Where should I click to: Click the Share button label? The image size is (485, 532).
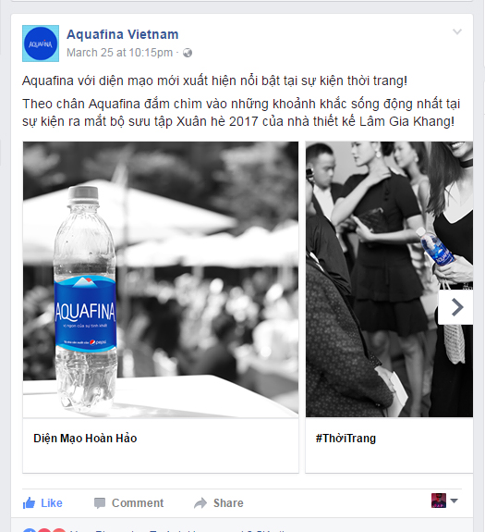(x=228, y=502)
